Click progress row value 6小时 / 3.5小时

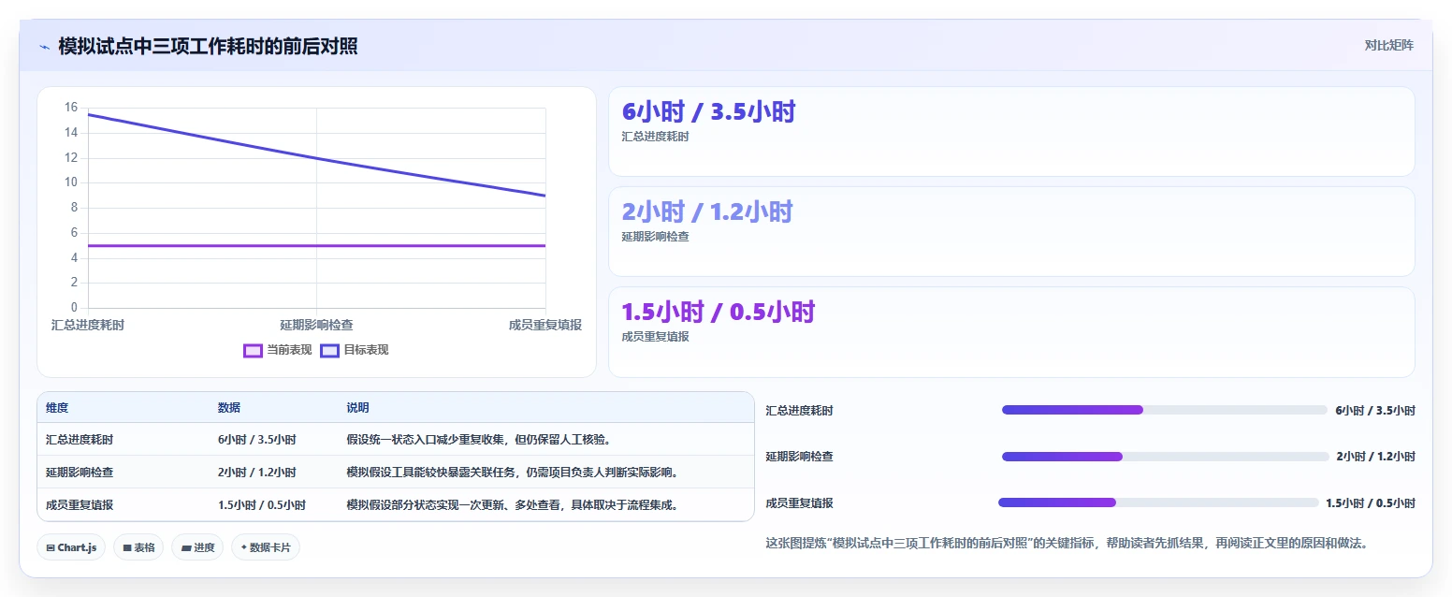(x=1375, y=410)
